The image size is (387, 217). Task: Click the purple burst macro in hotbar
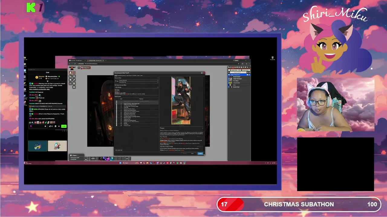(108, 159)
